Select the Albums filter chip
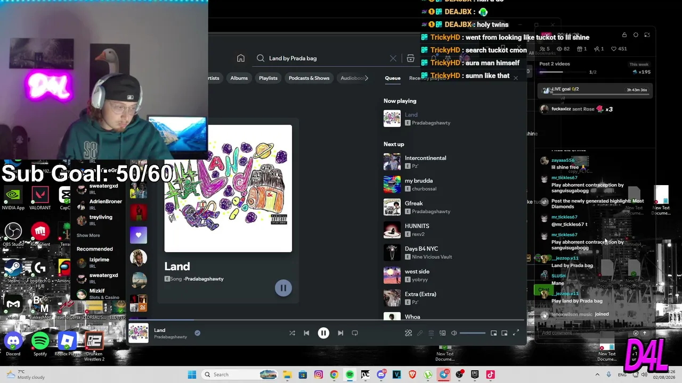The image size is (682, 383). (x=239, y=78)
